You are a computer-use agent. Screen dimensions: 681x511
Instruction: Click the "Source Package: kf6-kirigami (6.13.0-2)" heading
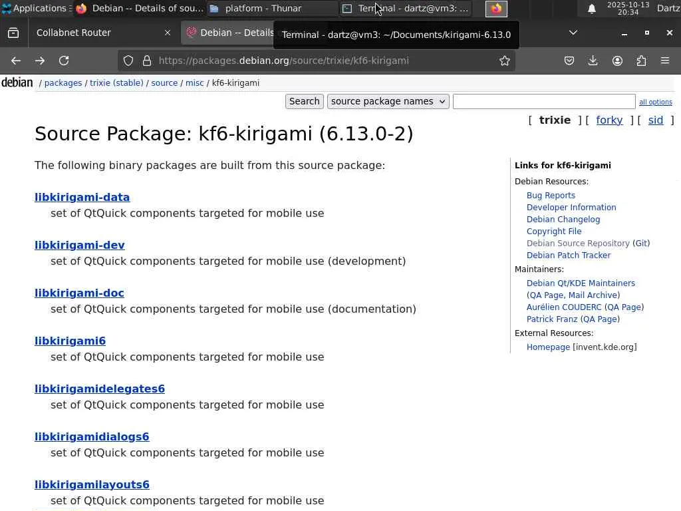coord(223,133)
